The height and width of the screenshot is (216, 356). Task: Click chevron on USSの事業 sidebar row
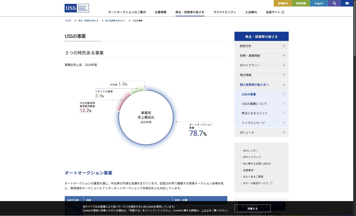click(284, 94)
